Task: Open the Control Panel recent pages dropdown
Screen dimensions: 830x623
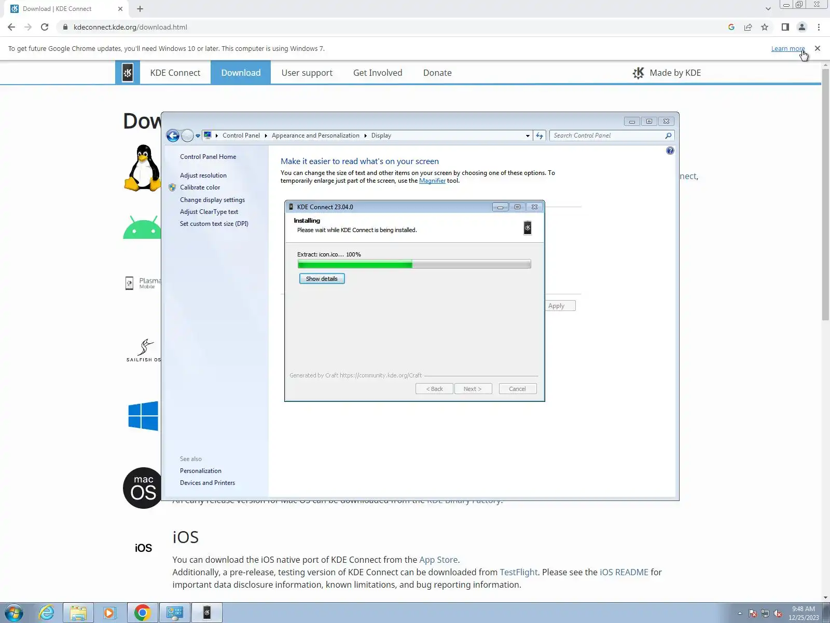Action: point(198,136)
